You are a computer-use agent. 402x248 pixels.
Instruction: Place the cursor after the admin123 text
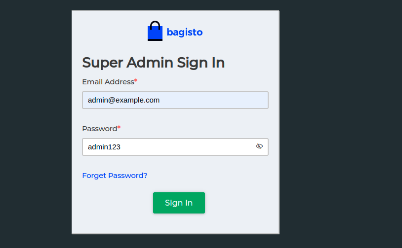121,147
